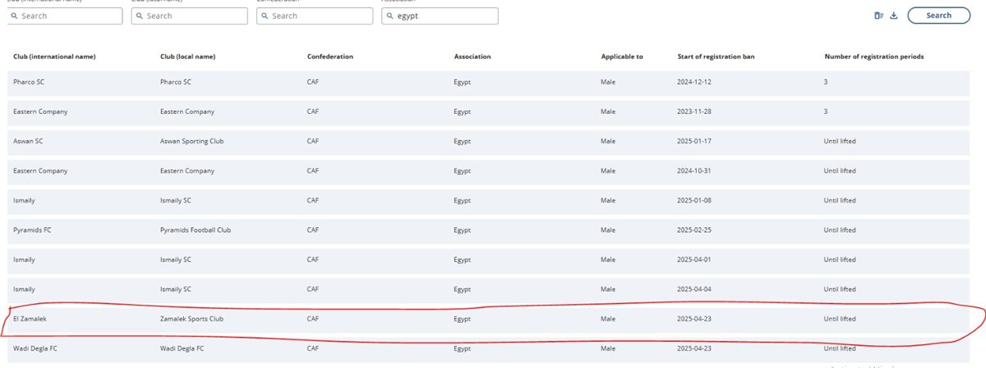Click the Search button
The image size is (986, 368).
click(938, 16)
